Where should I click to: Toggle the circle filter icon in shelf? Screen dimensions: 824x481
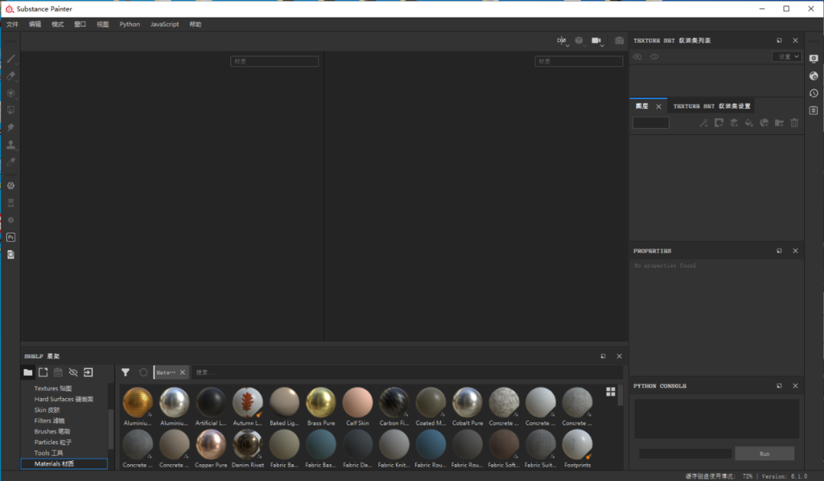pos(143,372)
